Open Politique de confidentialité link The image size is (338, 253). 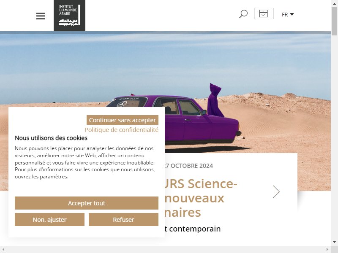122,130
